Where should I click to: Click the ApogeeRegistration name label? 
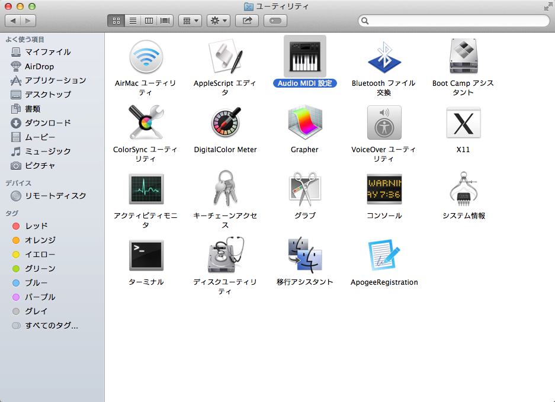tap(384, 282)
